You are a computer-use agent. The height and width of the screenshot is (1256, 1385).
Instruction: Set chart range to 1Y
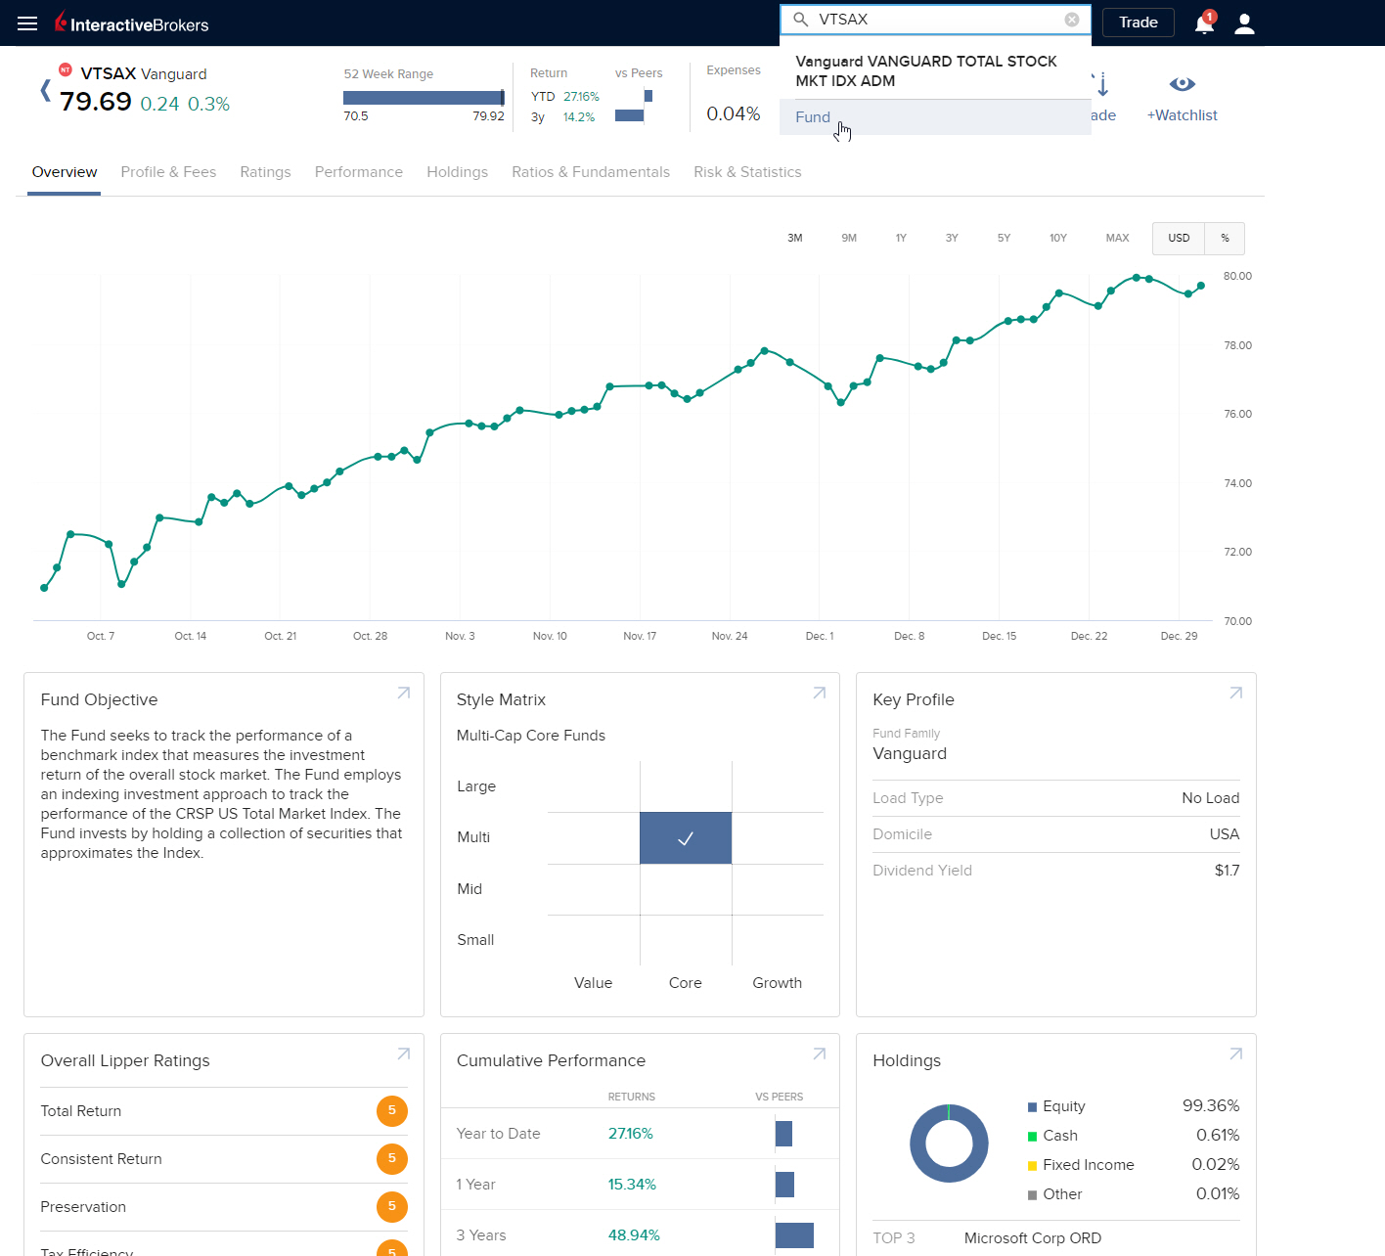(901, 238)
